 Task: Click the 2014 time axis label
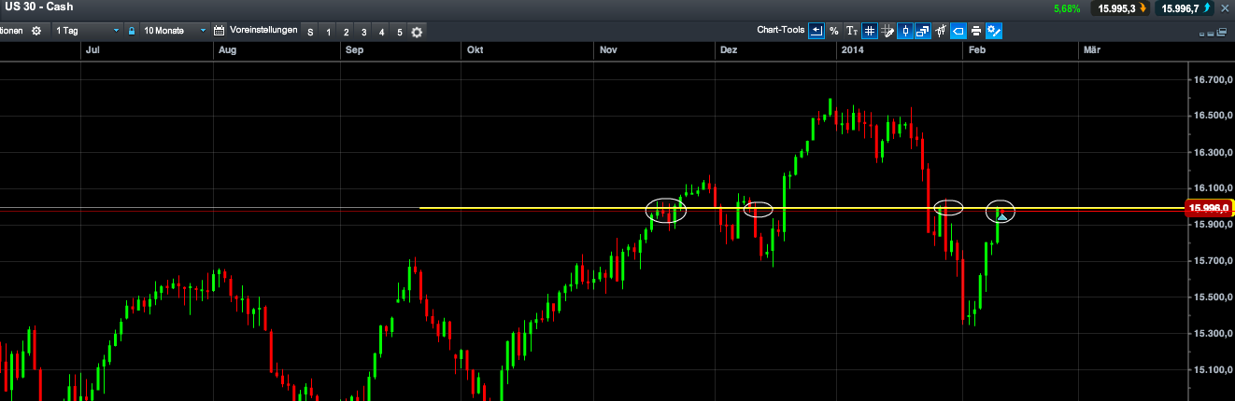[852, 49]
